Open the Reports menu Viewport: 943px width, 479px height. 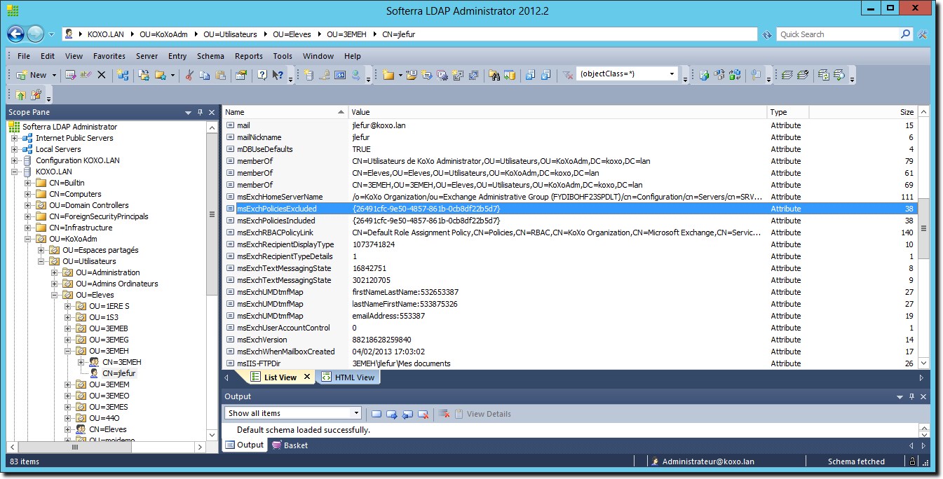249,56
